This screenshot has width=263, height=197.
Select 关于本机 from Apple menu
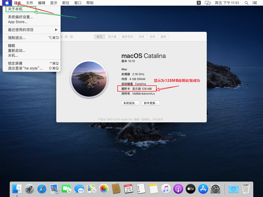point(32,9)
